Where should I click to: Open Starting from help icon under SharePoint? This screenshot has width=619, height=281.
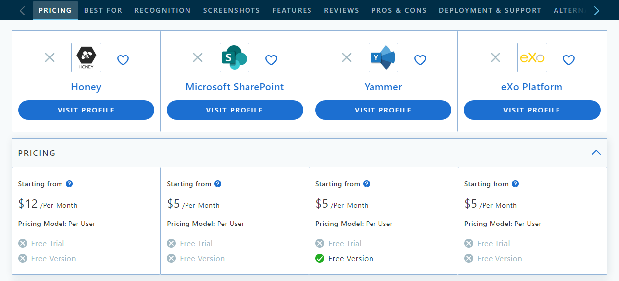point(218,184)
